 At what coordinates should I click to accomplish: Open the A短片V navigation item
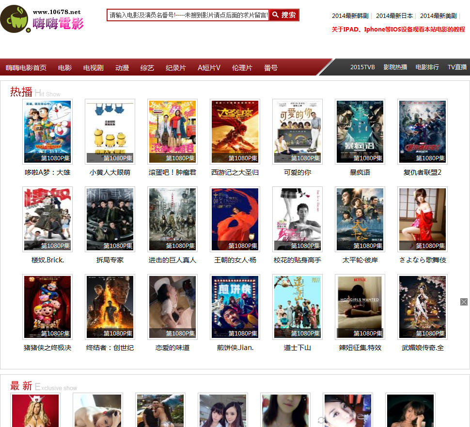pos(209,68)
